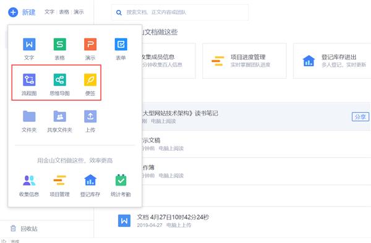Open the 示文稿 document row
The width and height of the screenshot is (371, 243).
point(256,144)
